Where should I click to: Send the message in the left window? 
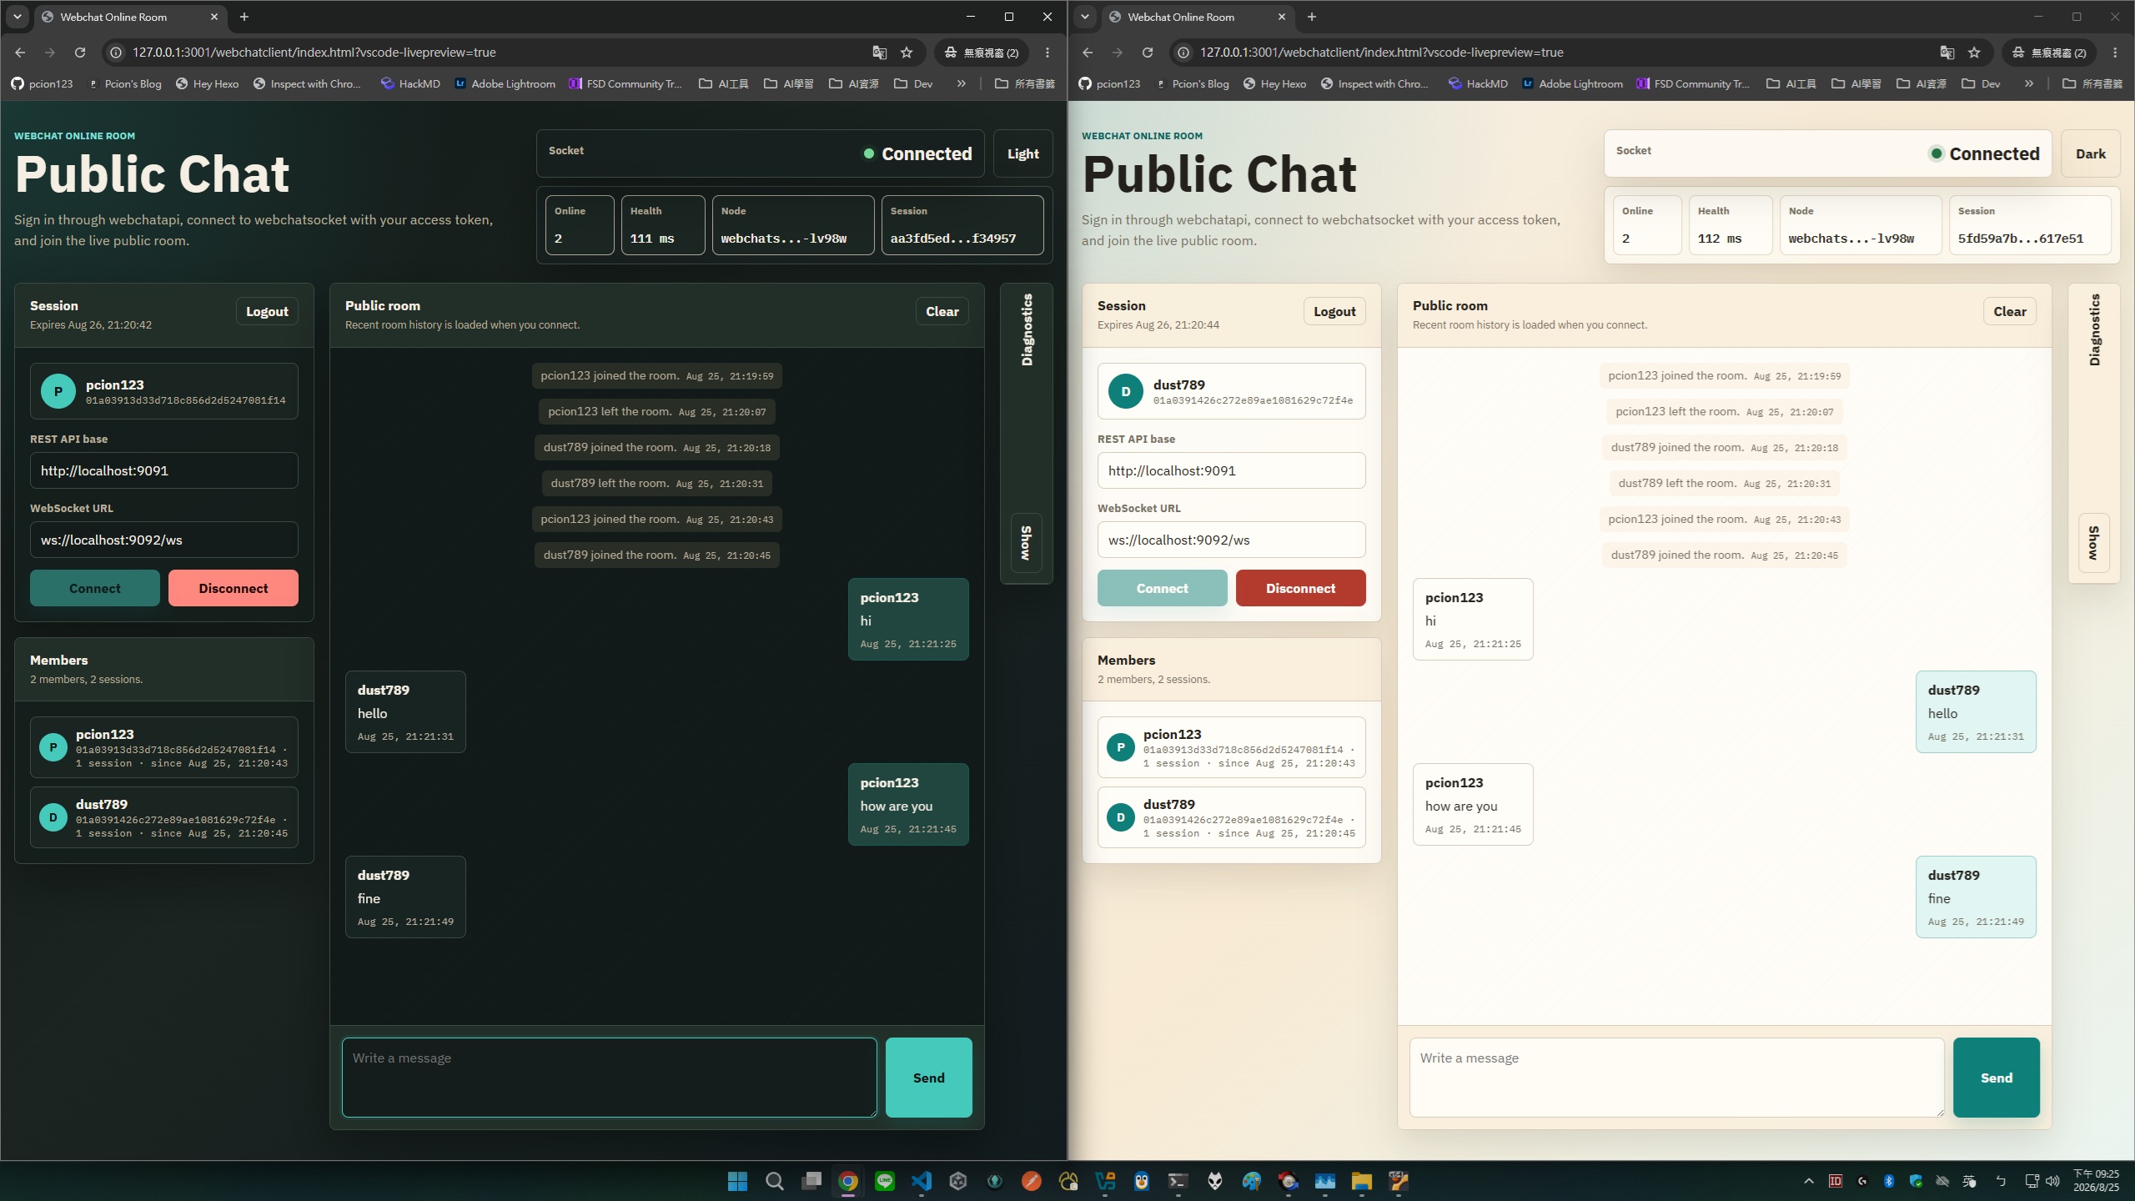(929, 1078)
